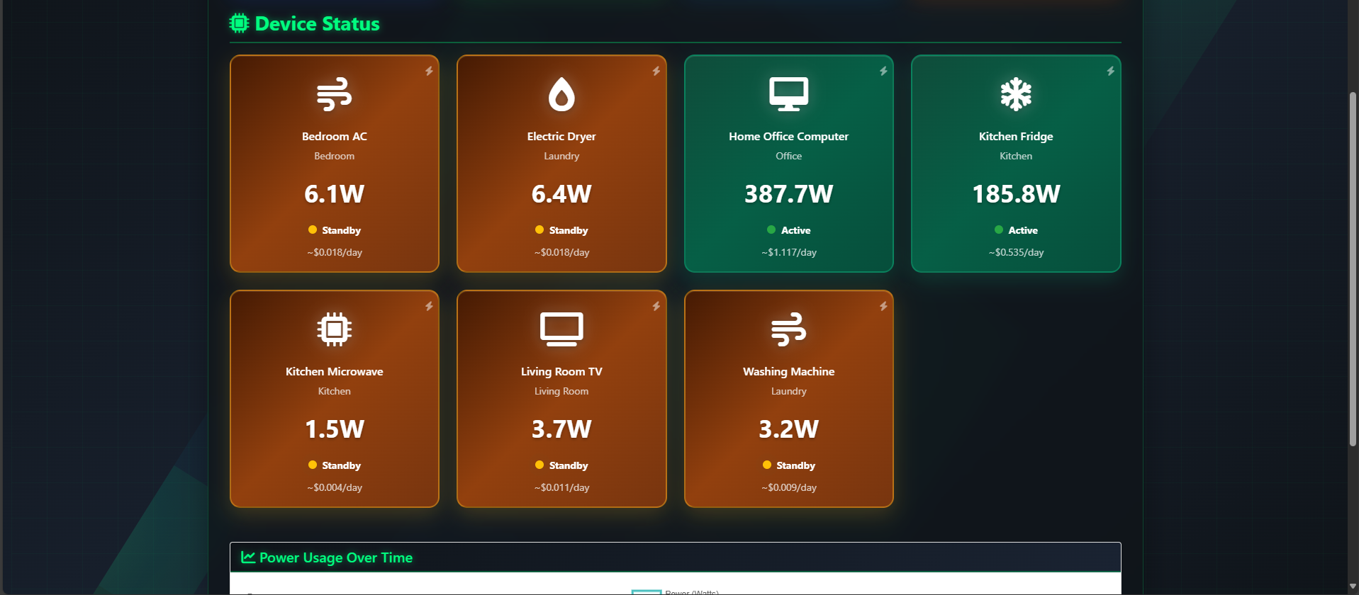This screenshot has width=1359, height=595.
Task: Select the Kitchen Microwave device name
Action: pyautogui.click(x=334, y=371)
